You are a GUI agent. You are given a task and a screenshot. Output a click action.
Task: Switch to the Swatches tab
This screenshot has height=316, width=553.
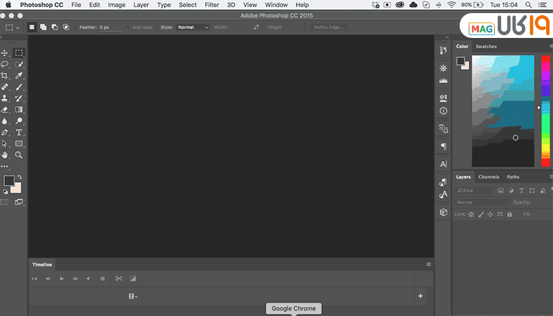point(486,46)
